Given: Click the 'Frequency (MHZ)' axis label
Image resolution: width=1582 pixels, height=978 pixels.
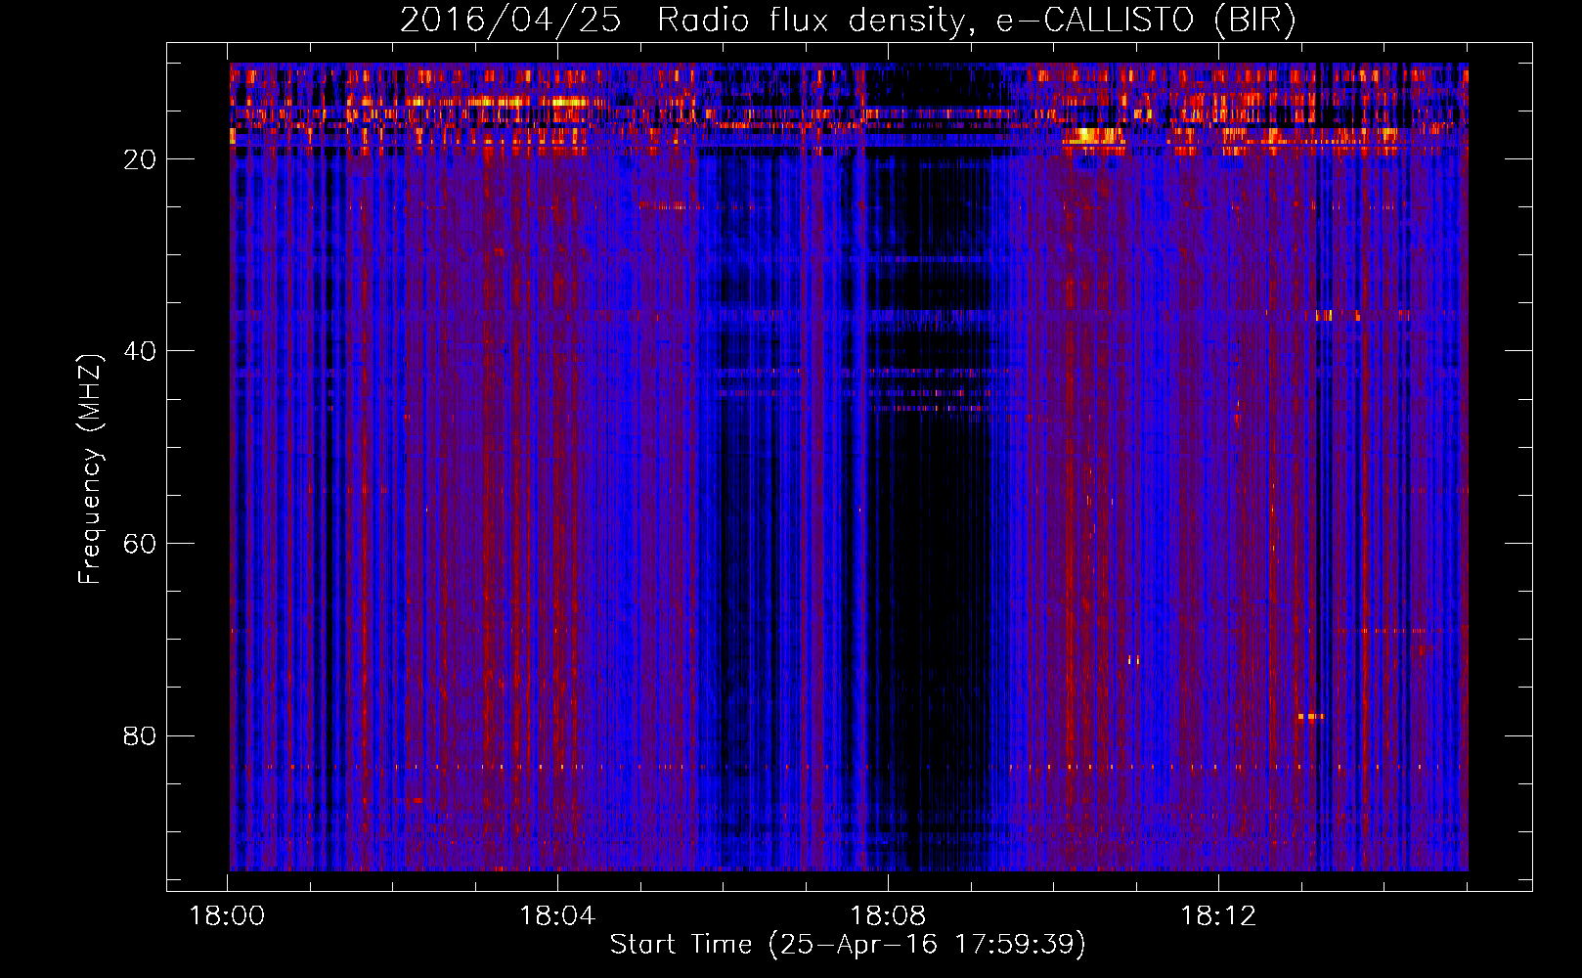Looking at the screenshot, I should [x=90, y=469].
